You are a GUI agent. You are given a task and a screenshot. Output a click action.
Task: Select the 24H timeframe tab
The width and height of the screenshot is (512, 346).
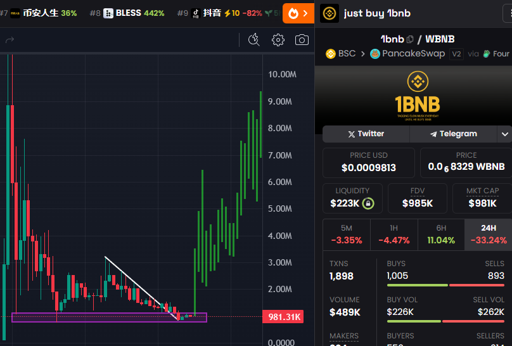[x=489, y=234]
